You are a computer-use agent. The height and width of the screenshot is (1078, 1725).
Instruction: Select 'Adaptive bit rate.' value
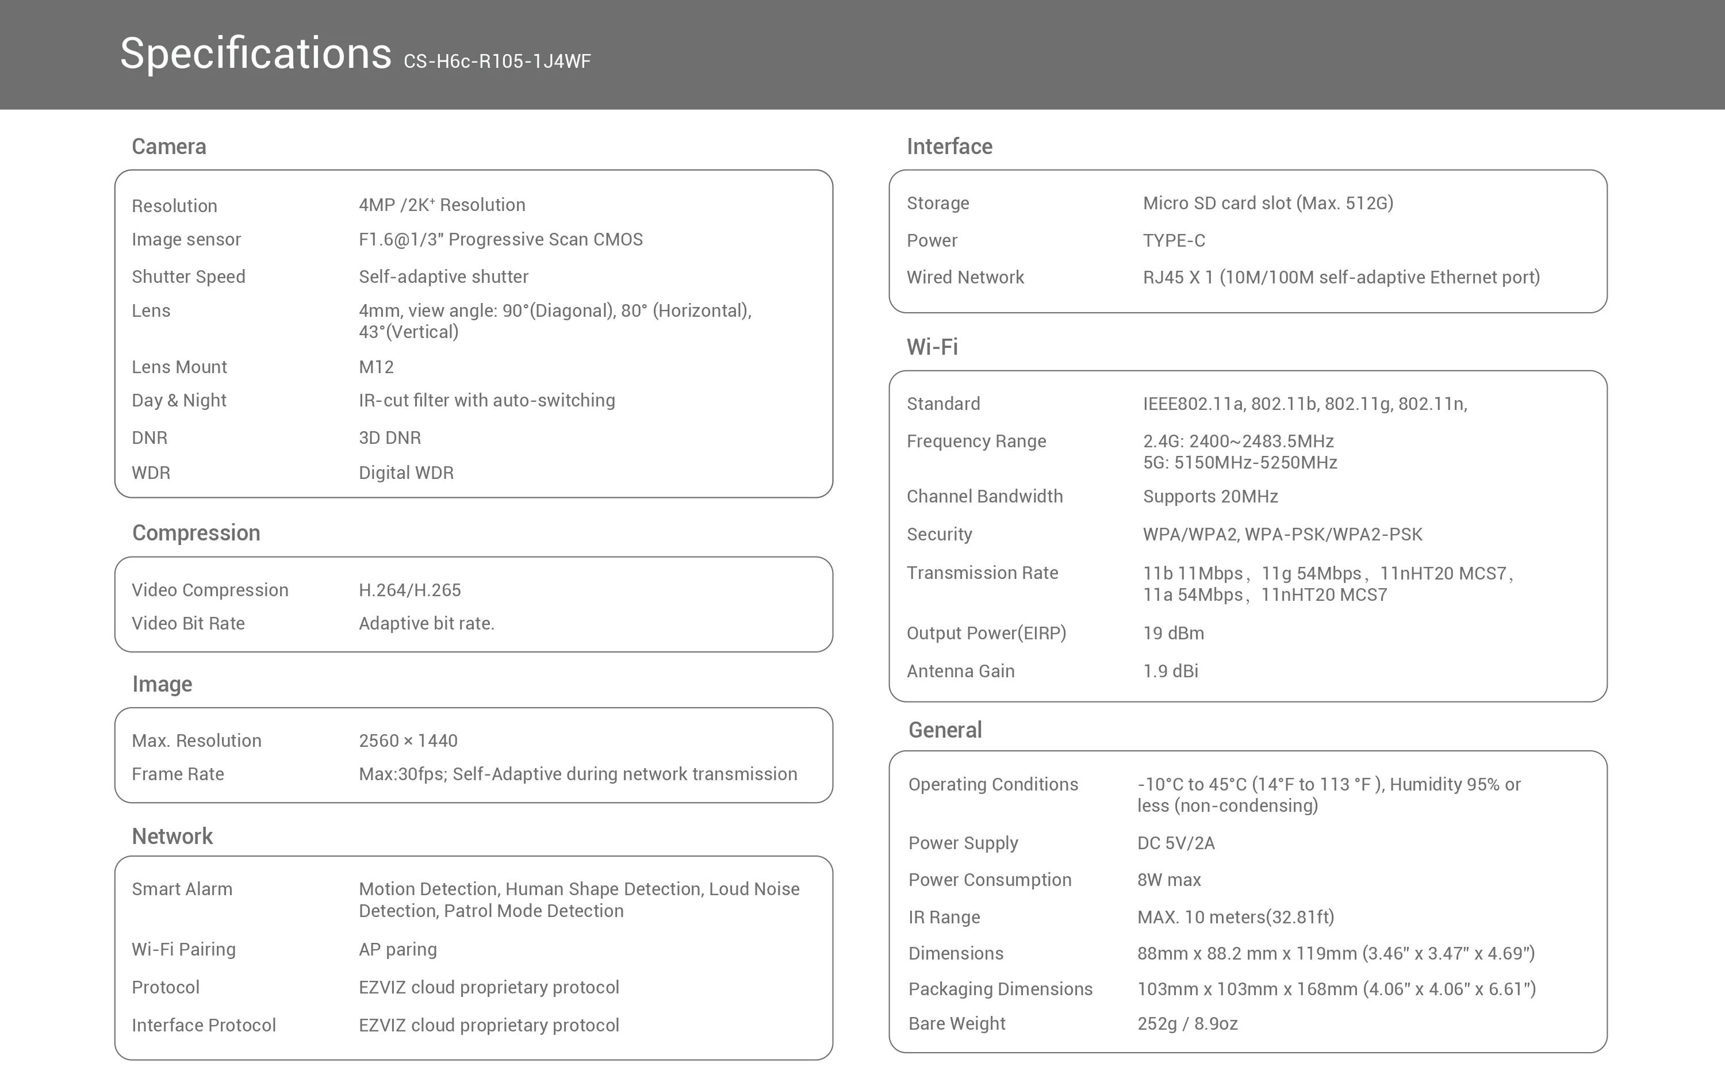pos(426,623)
